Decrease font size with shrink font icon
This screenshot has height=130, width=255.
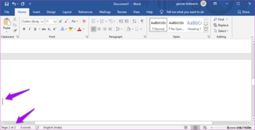(66, 21)
